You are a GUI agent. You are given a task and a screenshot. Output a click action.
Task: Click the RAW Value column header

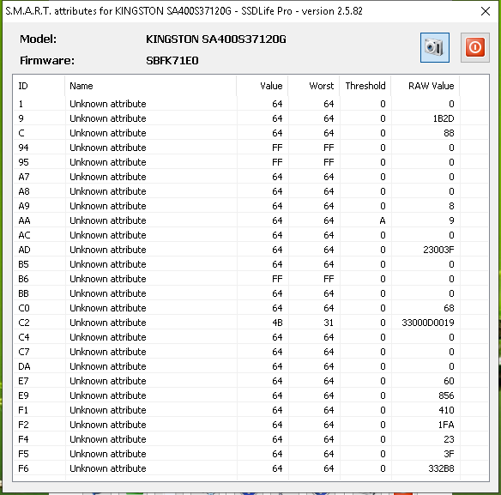426,86
